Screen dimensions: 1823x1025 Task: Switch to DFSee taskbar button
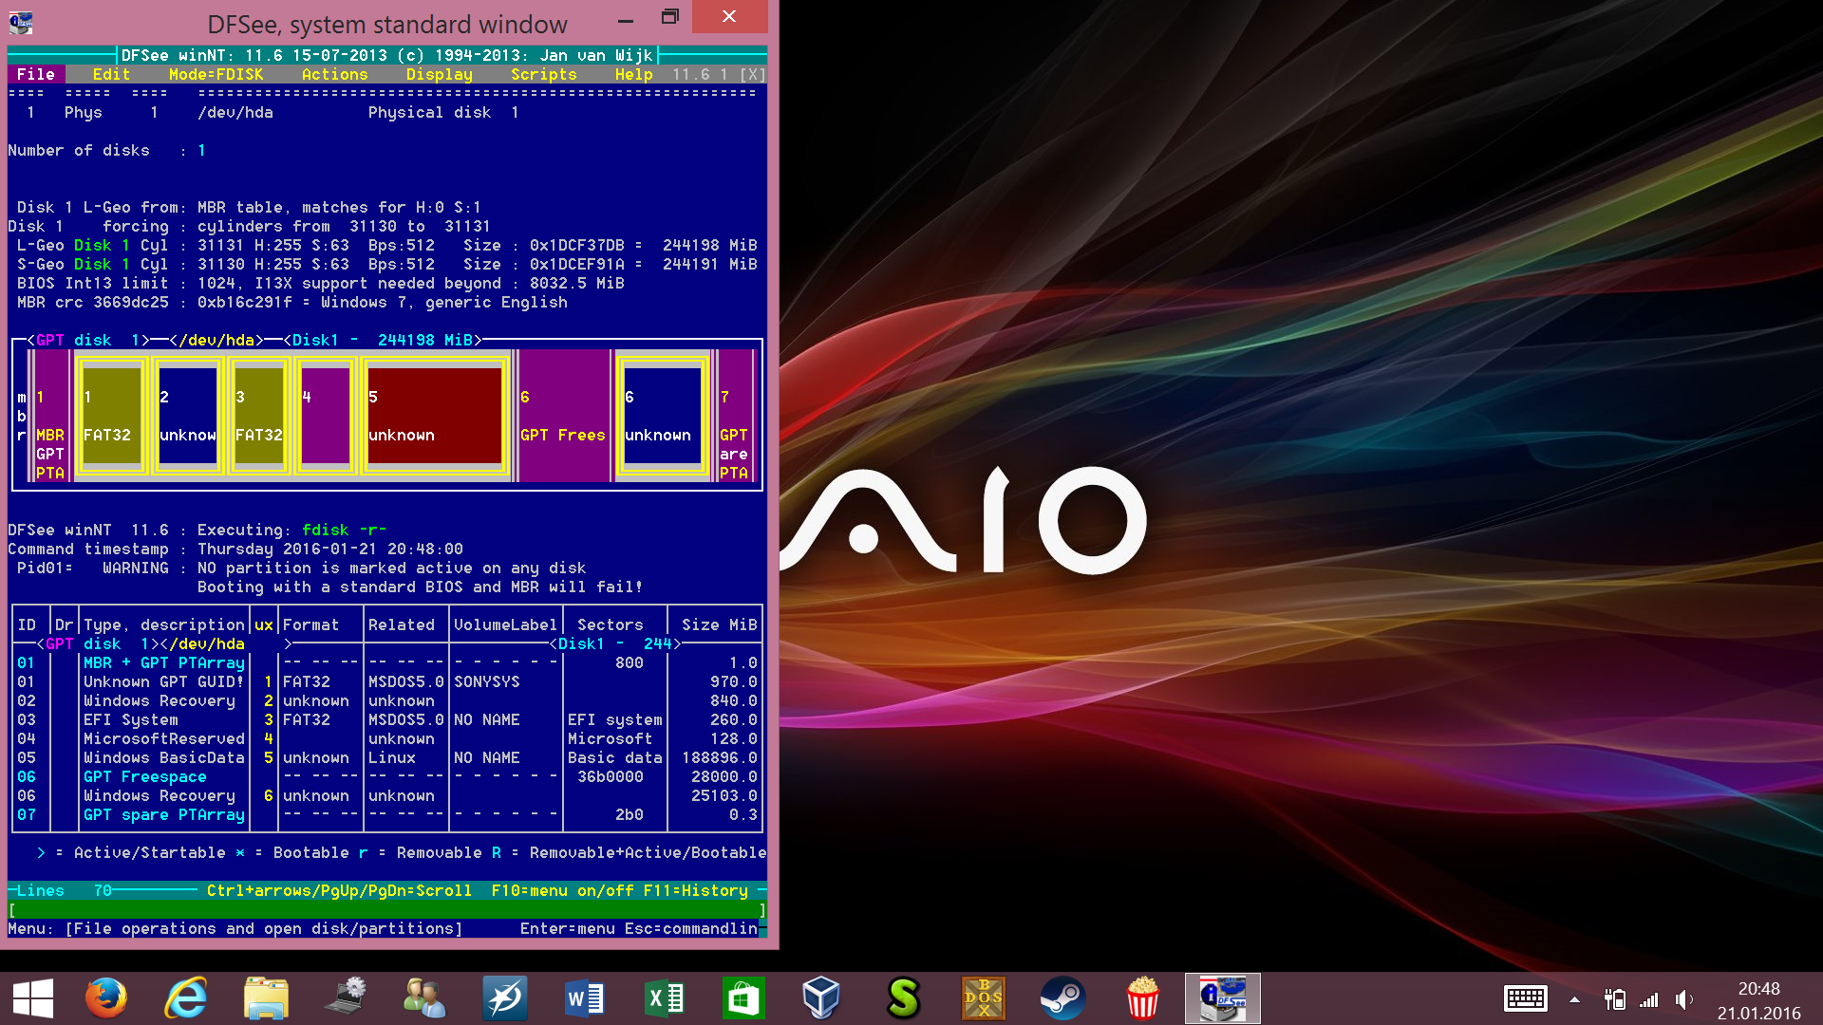(x=1223, y=998)
